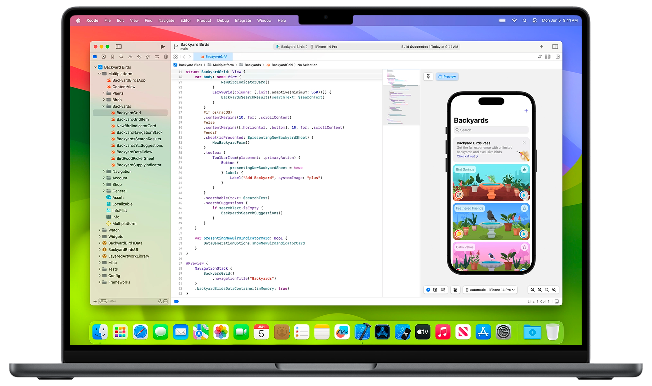Go back in editor history
The image size is (652, 386).
[184, 56]
